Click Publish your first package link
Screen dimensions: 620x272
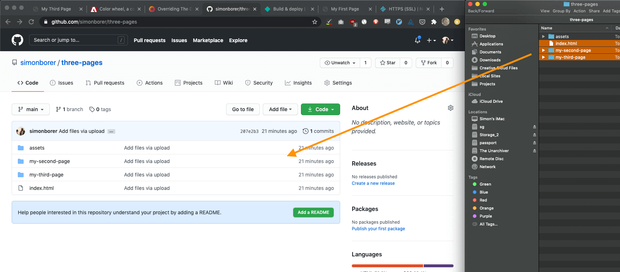pos(378,229)
